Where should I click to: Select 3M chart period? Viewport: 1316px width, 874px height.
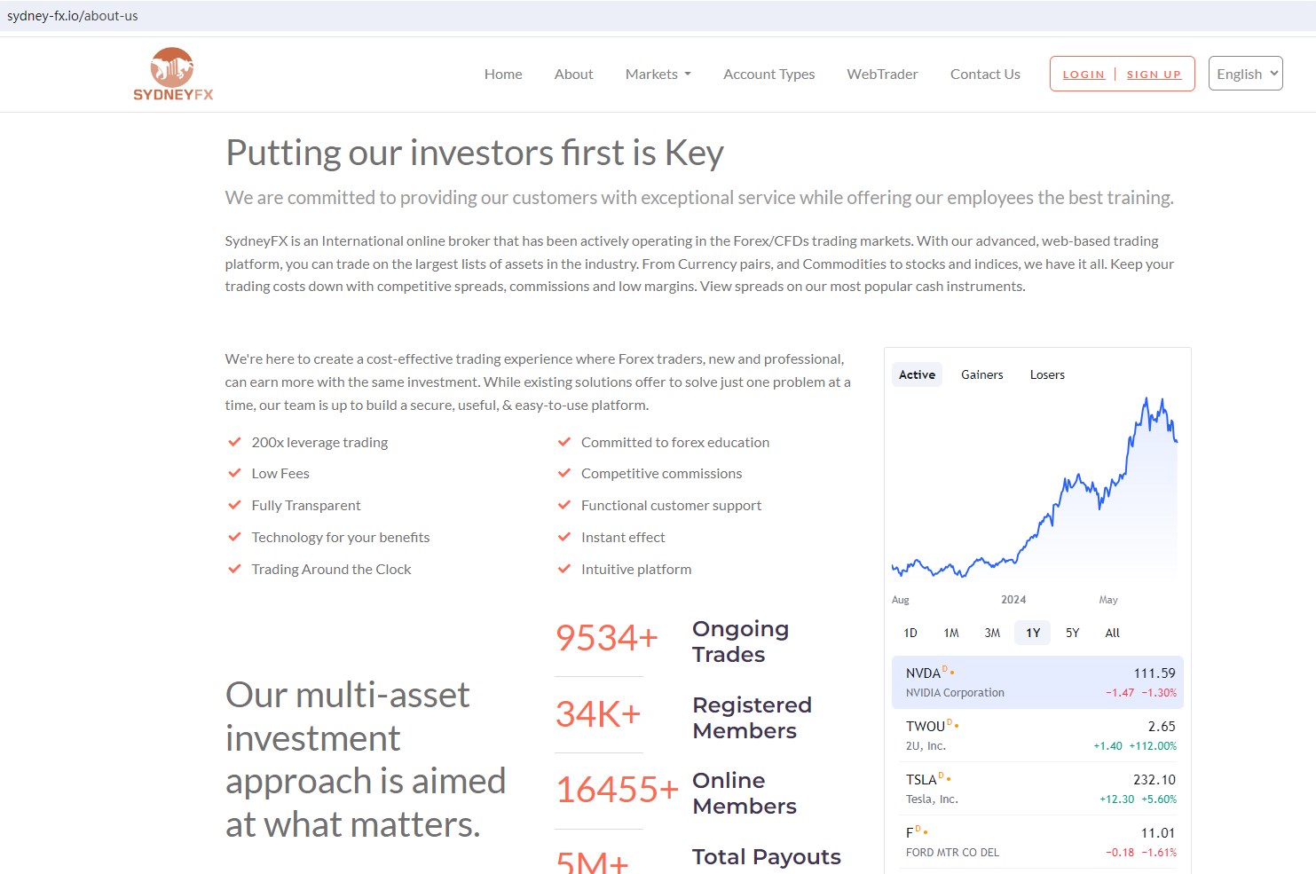coord(992,633)
